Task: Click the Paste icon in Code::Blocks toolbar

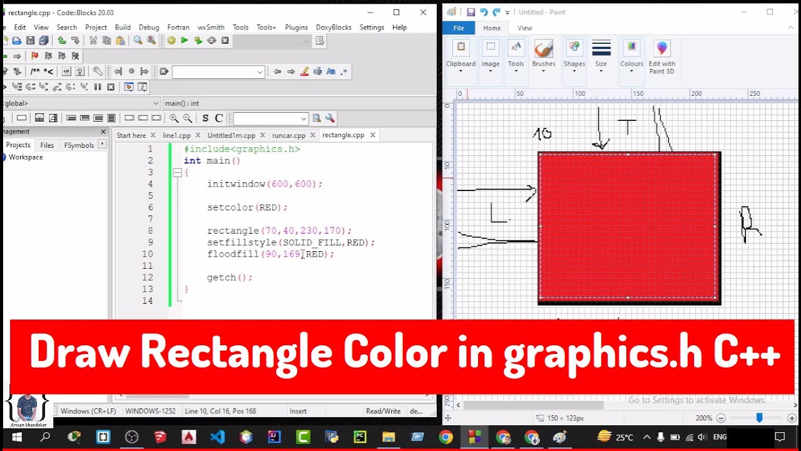Action: pos(120,41)
